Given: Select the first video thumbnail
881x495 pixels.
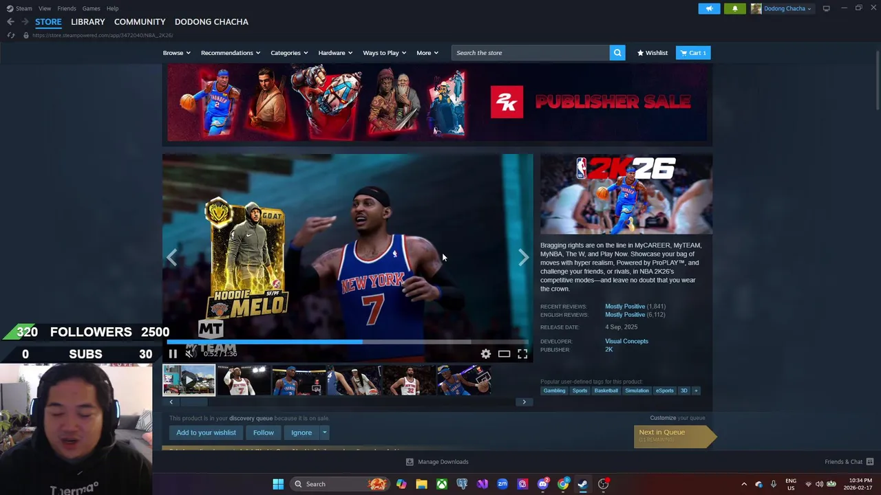Looking at the screenshot, I should pyautogui.click(x=189, y=380).
